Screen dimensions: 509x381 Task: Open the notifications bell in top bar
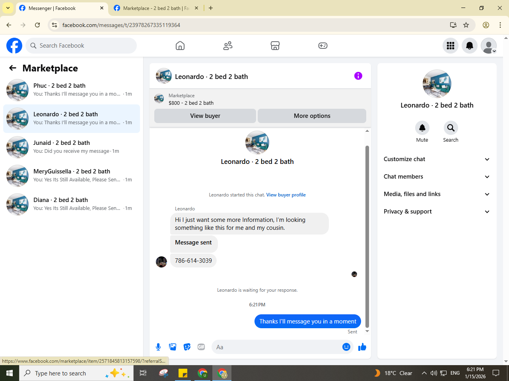tap(470, 46)
